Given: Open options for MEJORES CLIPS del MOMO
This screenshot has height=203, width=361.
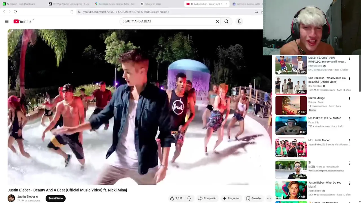Looking at the screenshot, I should (x=349, y=119).
